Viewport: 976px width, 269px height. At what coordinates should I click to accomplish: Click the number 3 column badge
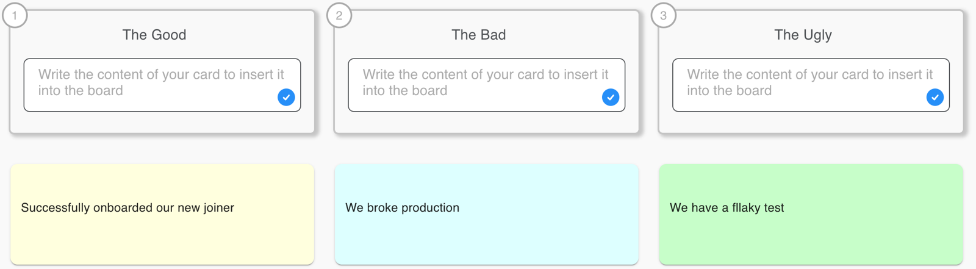point(664,15)
